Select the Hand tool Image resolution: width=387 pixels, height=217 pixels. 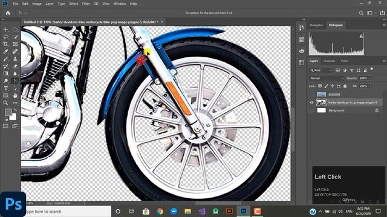15,95
